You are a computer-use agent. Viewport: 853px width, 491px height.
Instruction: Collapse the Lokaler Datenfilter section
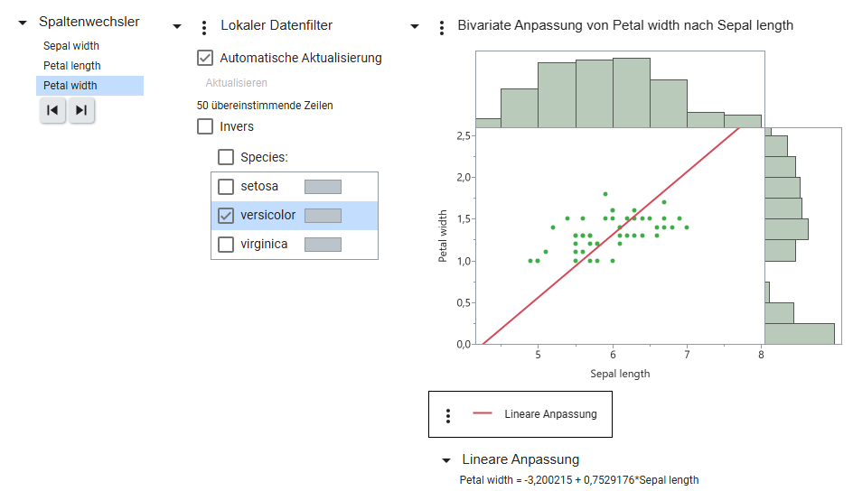click(x=177, y=26)
